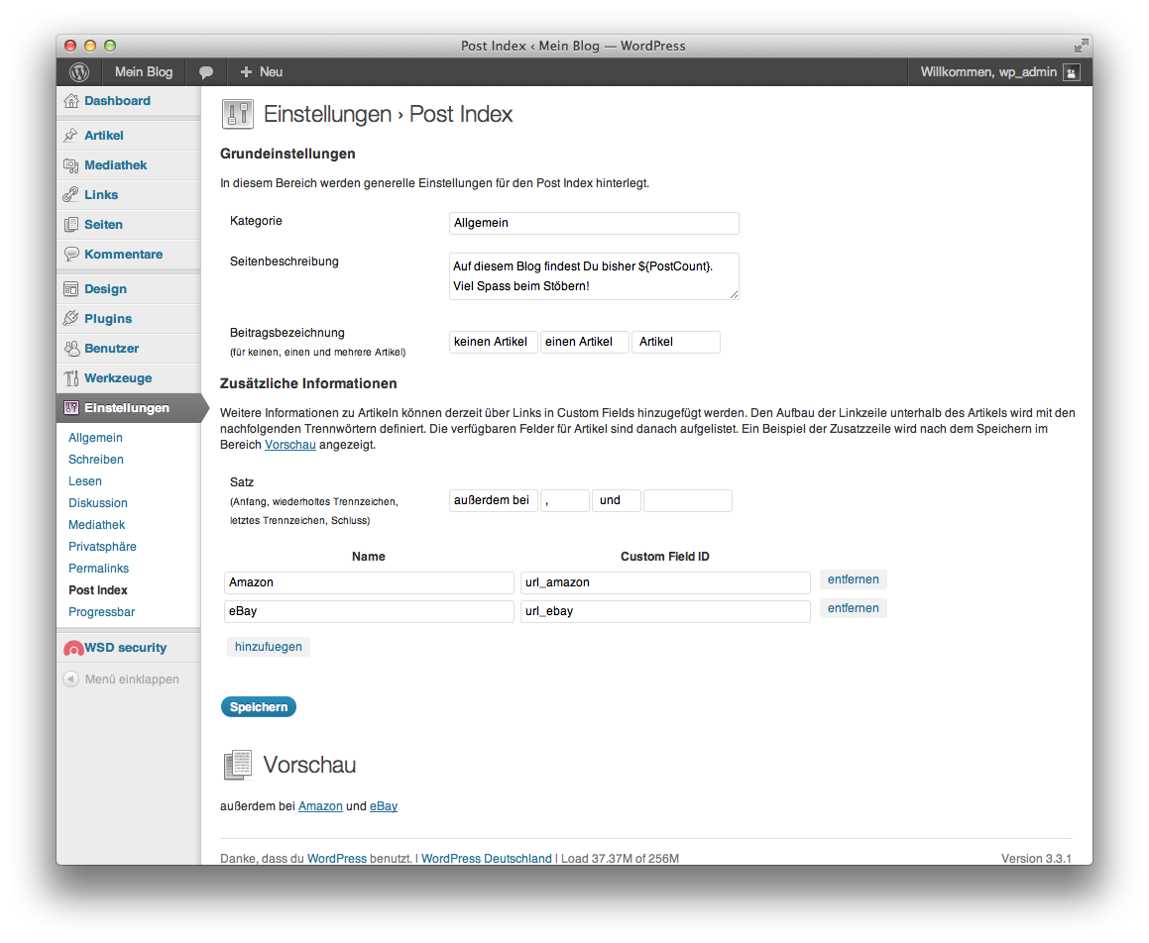Click the user avatar icon beside wp_admin

point(1072,72)
